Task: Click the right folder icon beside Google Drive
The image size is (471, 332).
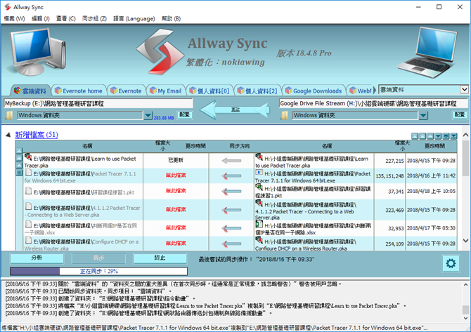Action: (x=284, y=116)
